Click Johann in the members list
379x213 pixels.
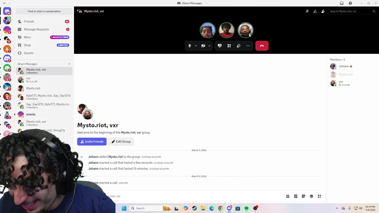click(352, 66)
